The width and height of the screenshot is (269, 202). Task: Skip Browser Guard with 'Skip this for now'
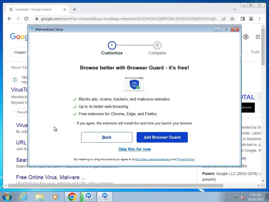tap(134, 149)
